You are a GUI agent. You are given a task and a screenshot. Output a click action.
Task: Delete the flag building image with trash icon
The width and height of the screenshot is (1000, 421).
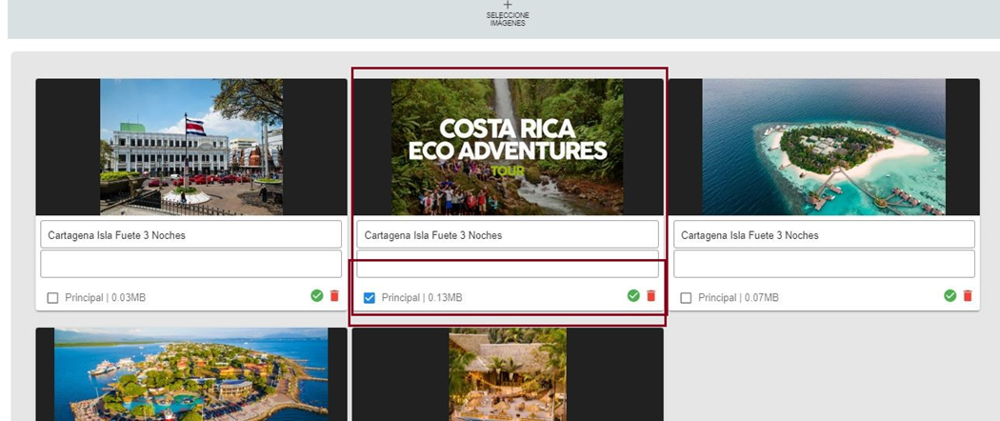[x=334, y=296]
